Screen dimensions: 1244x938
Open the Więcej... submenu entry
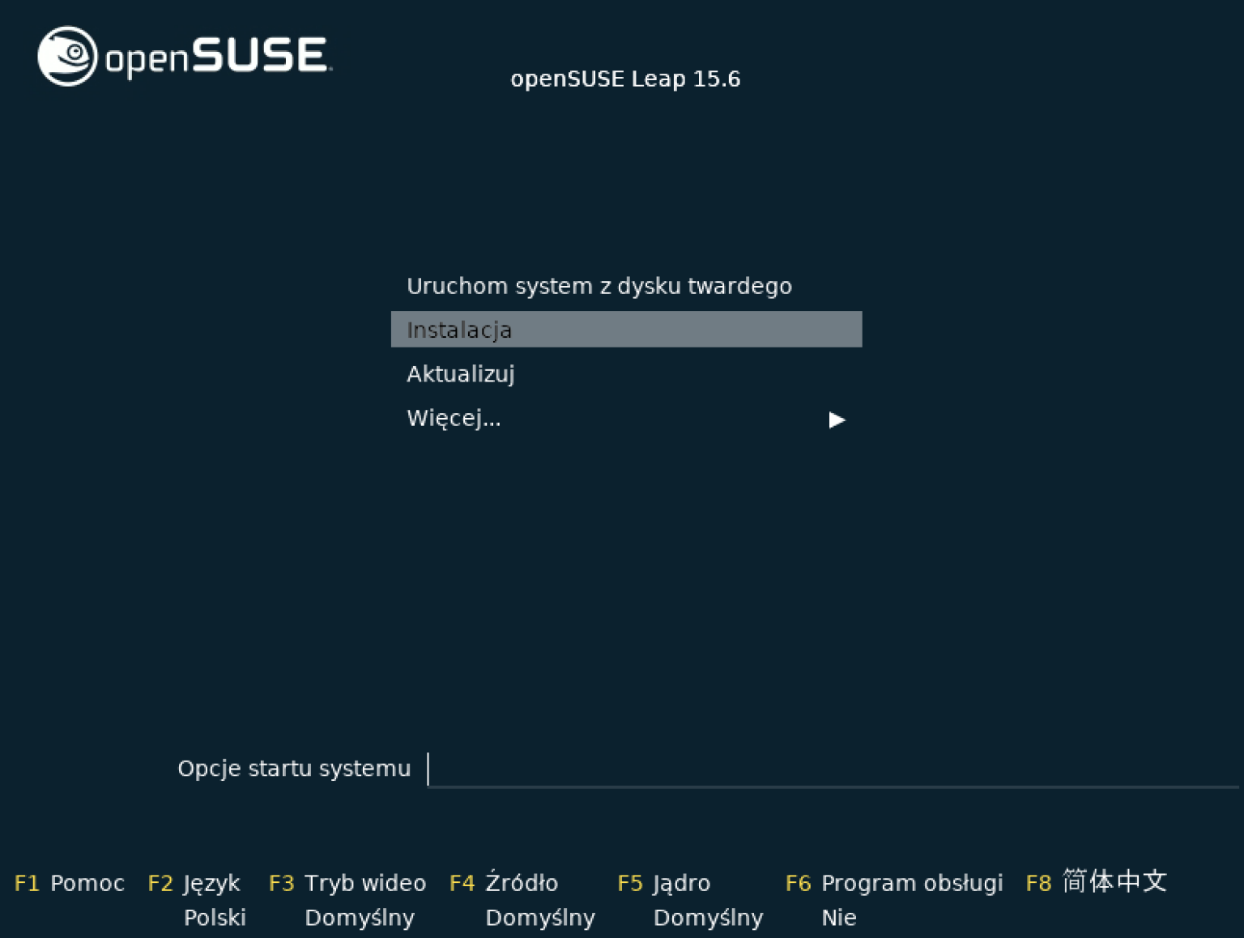(x=626, y=418)
